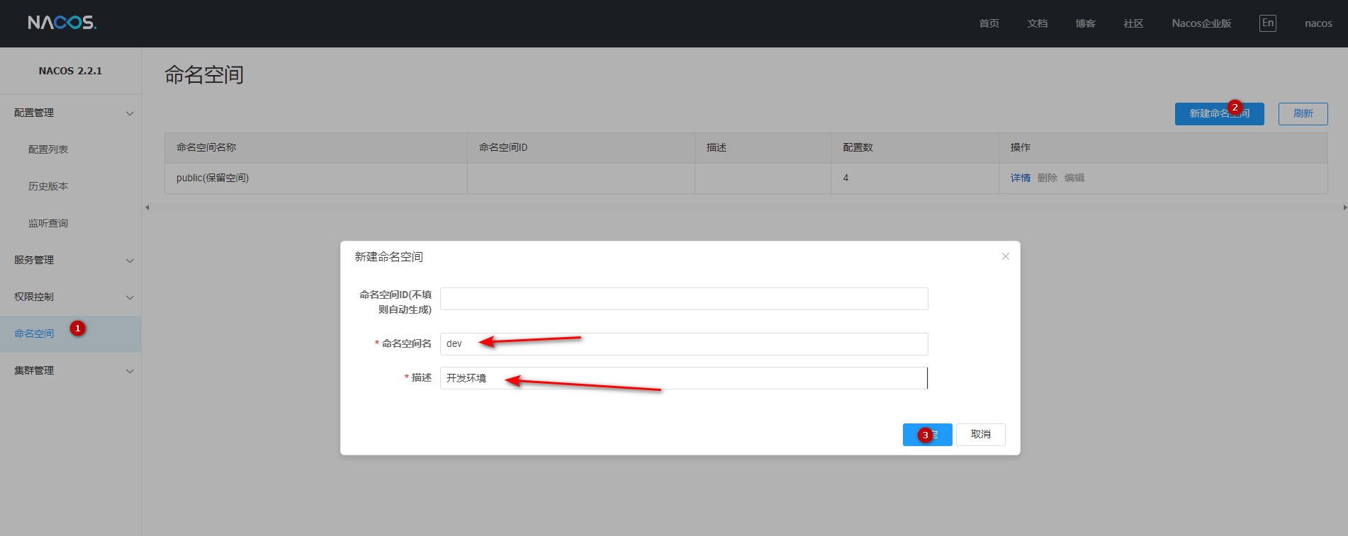This screenshot has width=1348, height=536.
Task: Close the 新建命名空间 dialog with X
Action: [1005, 256]
